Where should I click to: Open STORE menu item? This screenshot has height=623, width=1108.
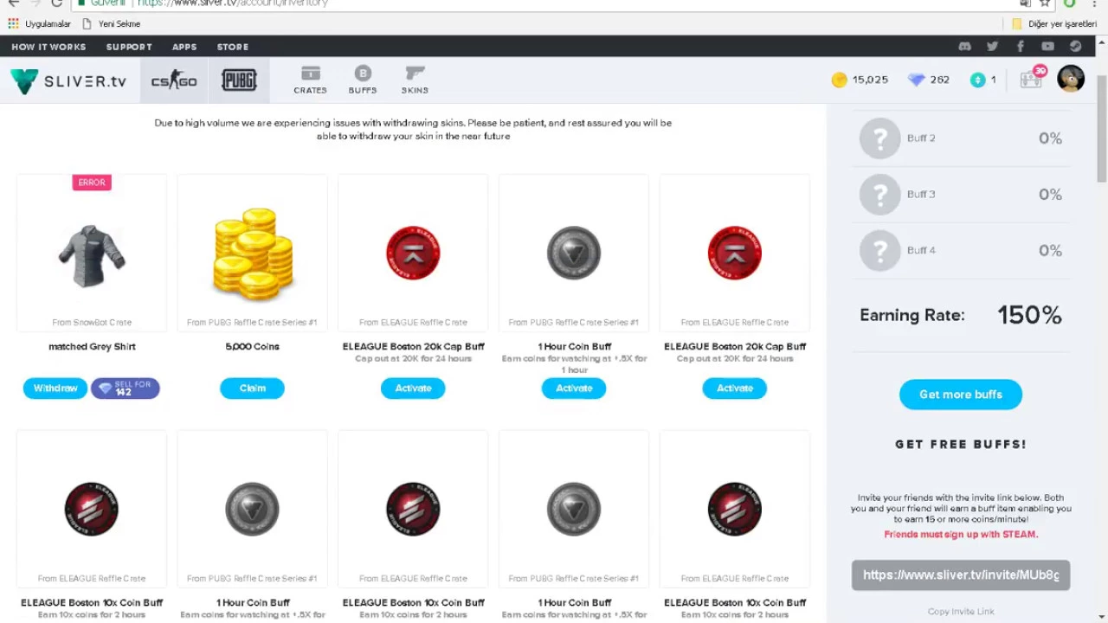[x=233, y=47]
